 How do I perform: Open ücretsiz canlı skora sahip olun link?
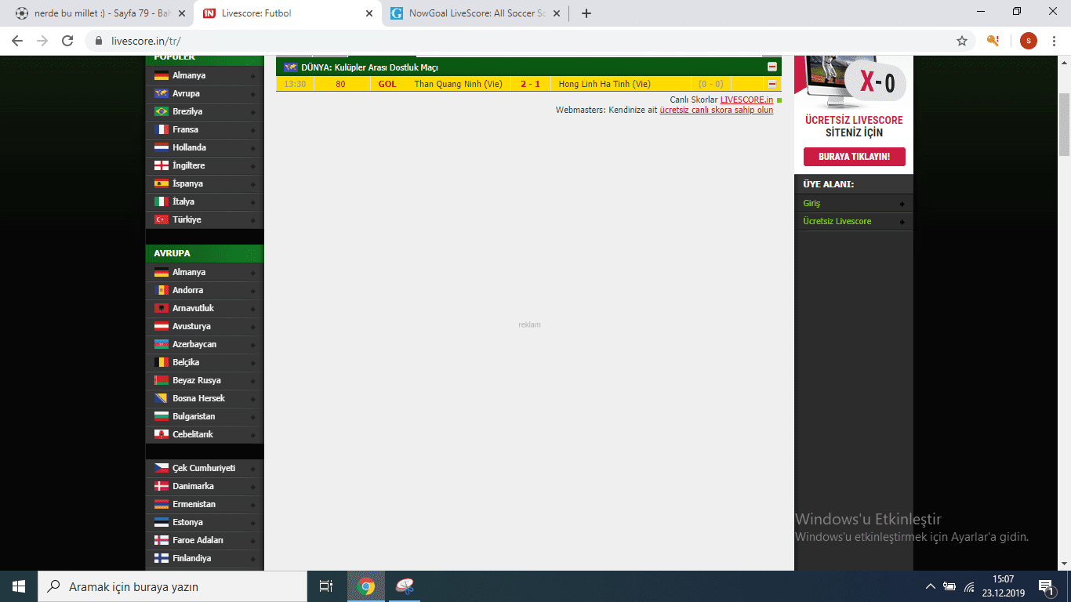(717, 110)
